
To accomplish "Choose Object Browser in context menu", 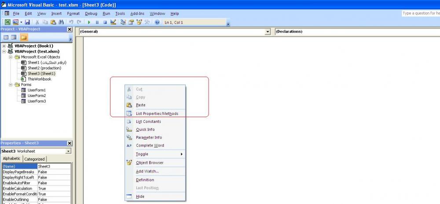I will [155, 163].
